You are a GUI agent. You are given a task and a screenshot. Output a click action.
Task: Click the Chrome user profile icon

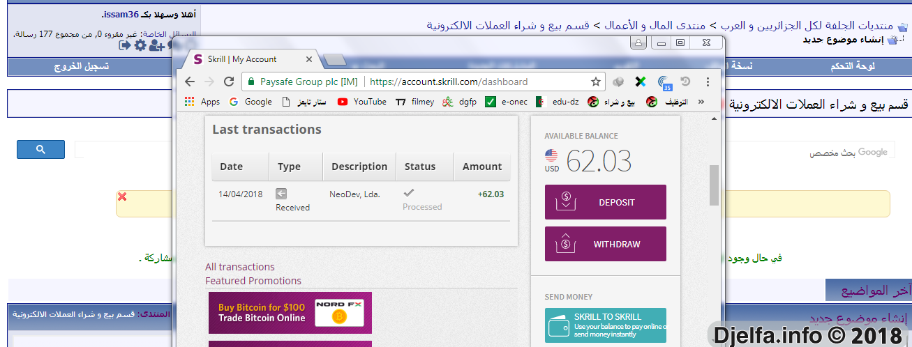[637, 43]
